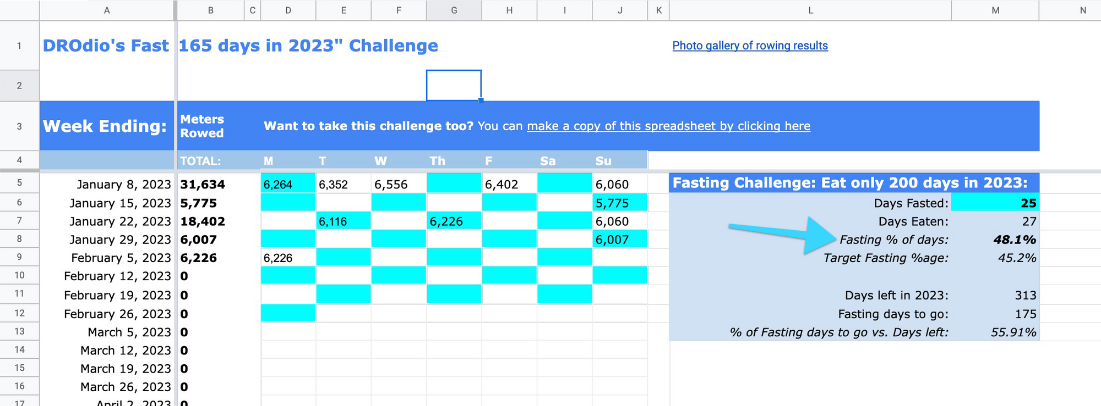Click the DROdio's Fast title cell

[x=107, y=46]
